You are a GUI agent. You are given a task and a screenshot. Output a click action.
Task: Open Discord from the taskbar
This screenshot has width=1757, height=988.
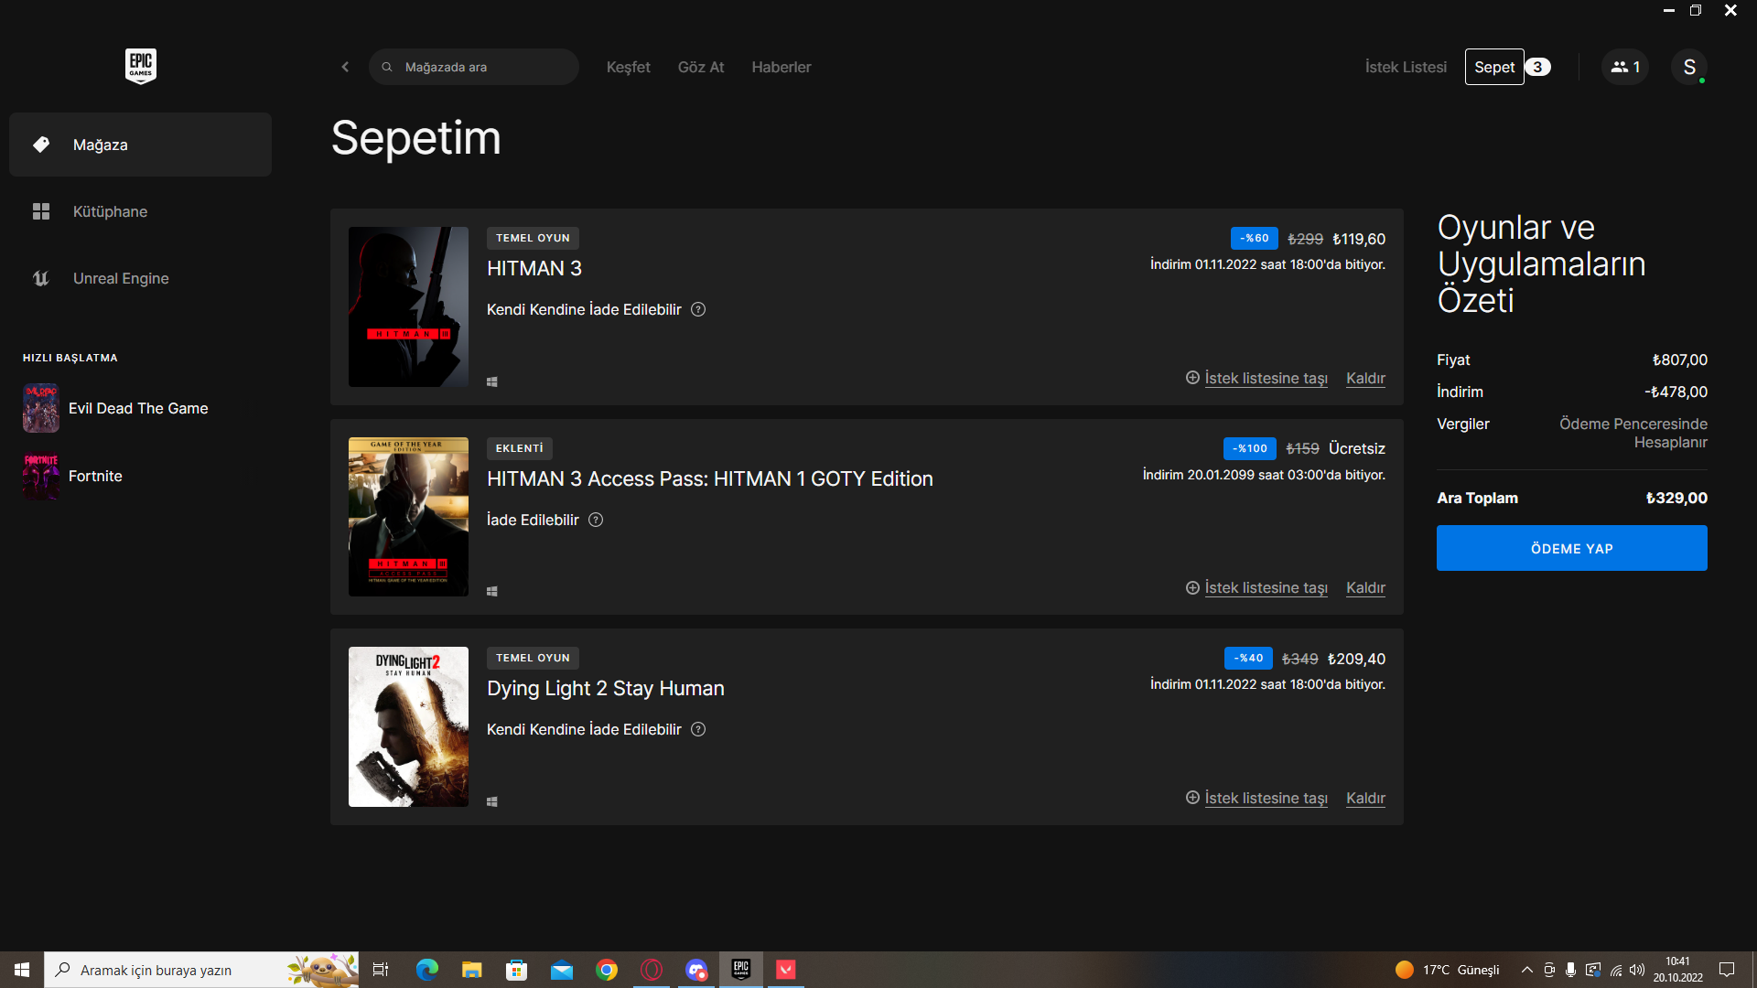(x=695, y=970)
